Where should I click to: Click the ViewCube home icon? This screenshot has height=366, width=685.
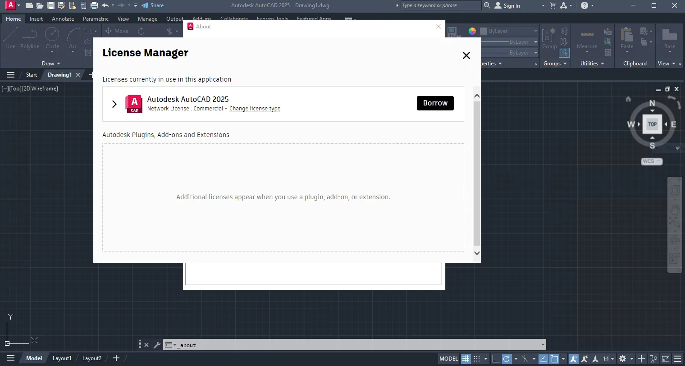(x=628, y=99)
